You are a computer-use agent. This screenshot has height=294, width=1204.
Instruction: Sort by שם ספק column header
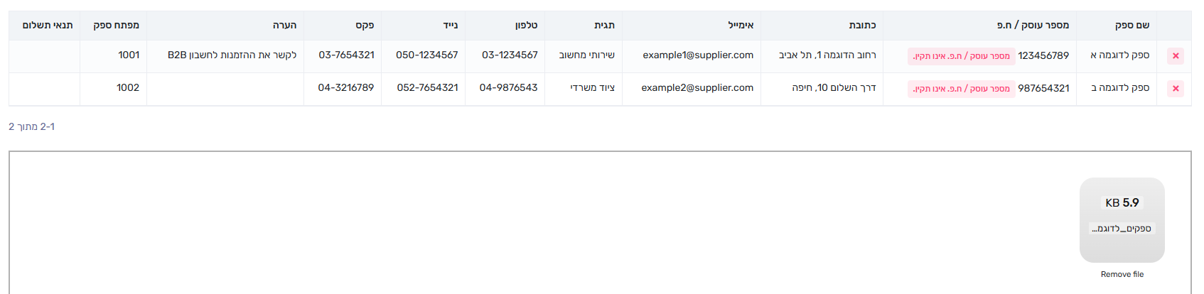(1132, 25)
